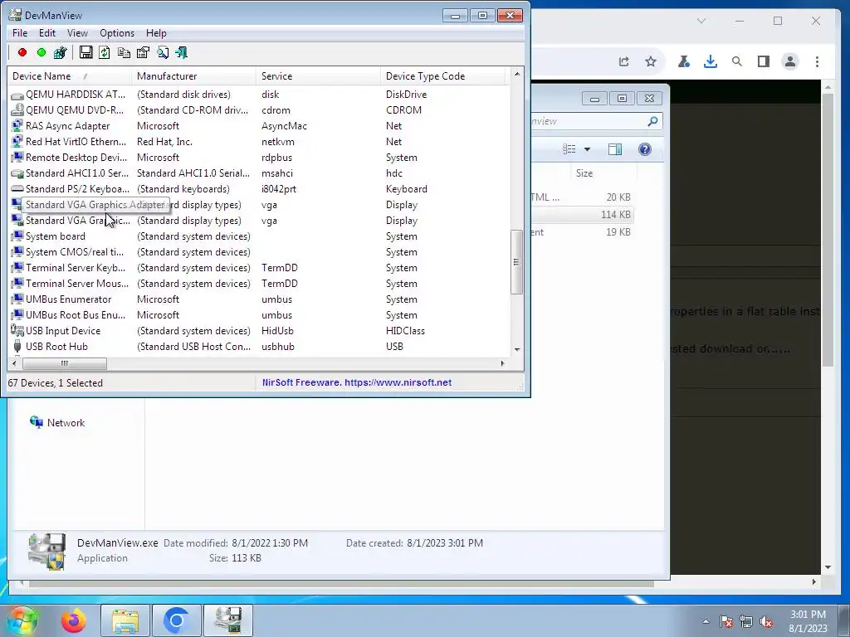
Task: Click the scroll down arrow in device list
Action: click(x=517, y=349)
